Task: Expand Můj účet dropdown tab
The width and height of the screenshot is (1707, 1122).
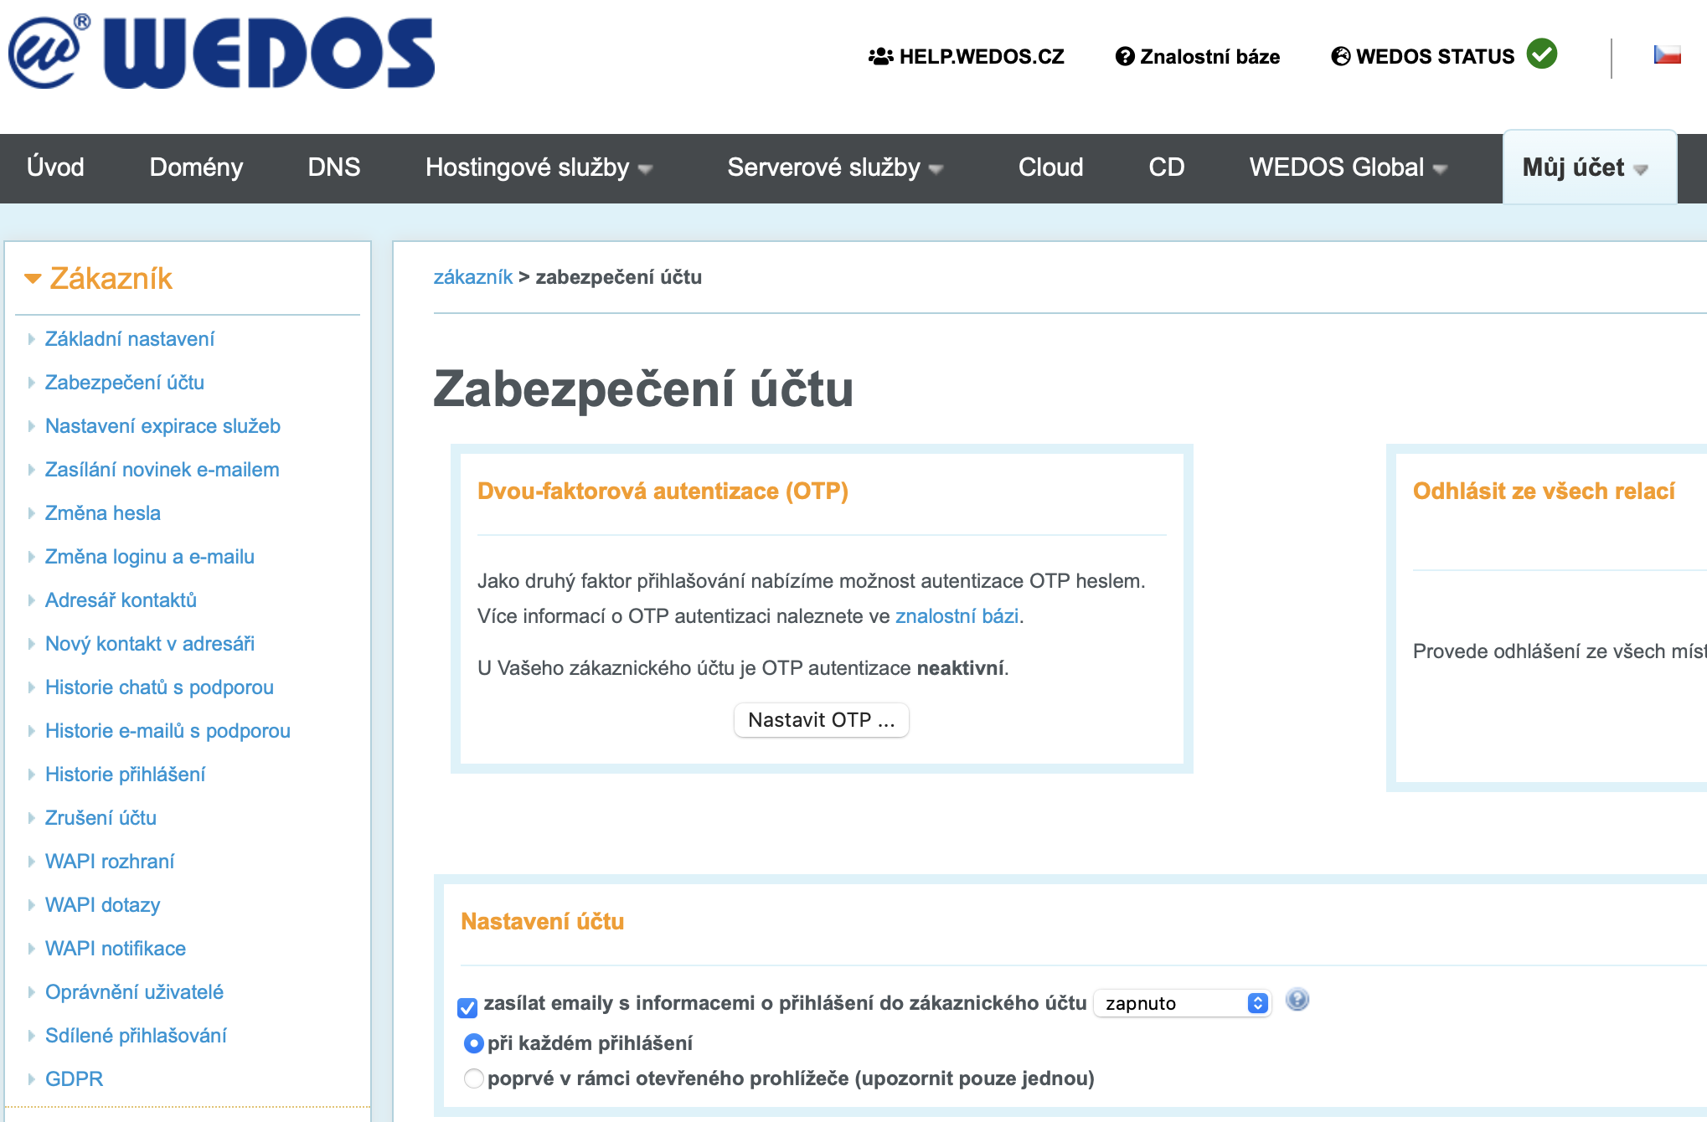Action: 1589,167
